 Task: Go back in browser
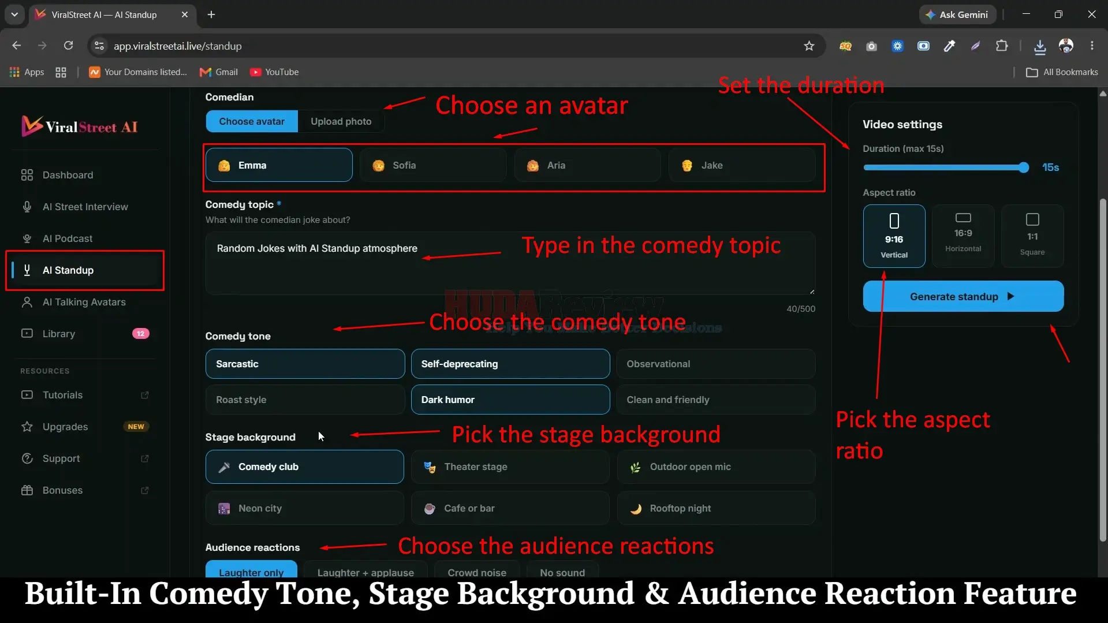(16, 46)
